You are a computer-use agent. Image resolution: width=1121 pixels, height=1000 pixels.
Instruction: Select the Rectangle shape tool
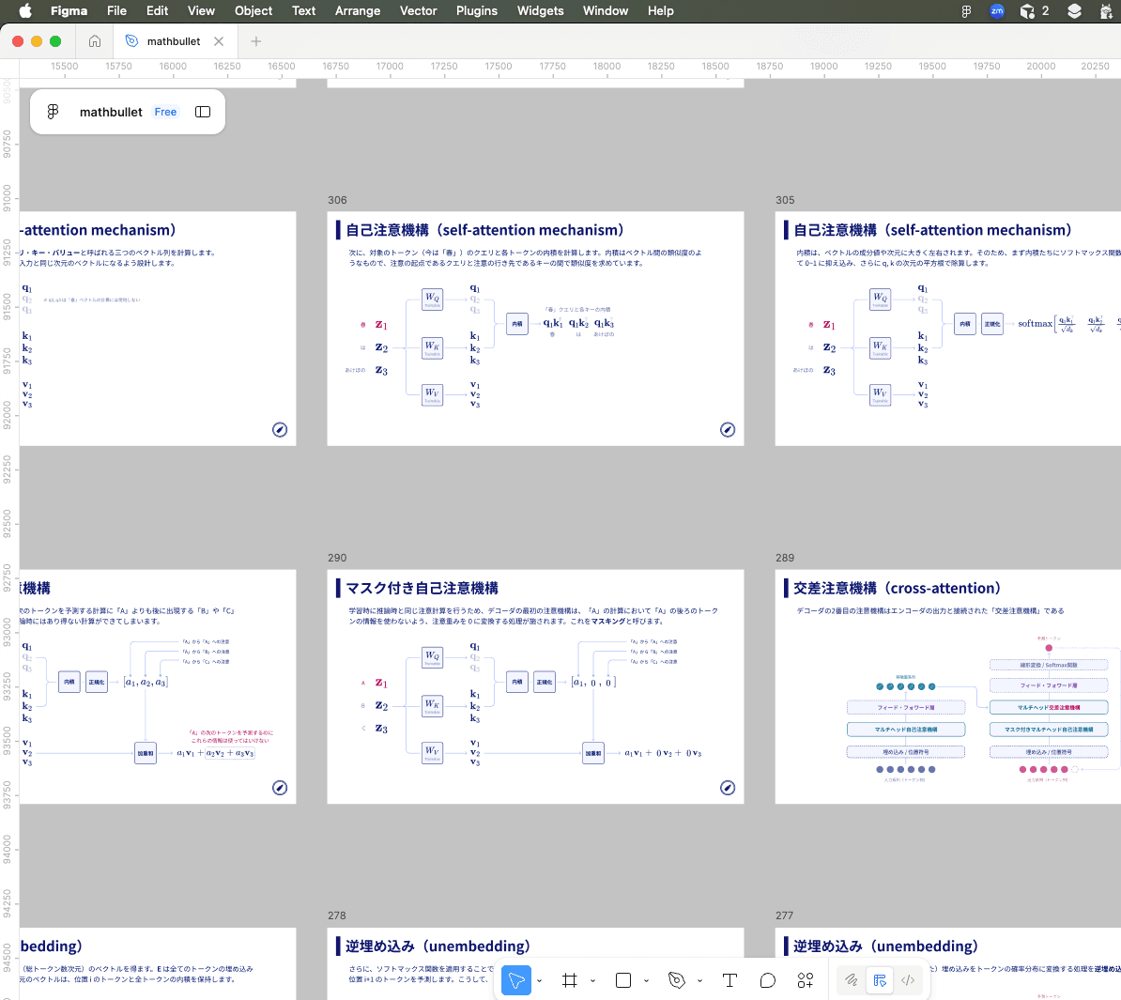622,979
